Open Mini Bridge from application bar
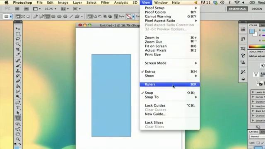 click(26, 9)
